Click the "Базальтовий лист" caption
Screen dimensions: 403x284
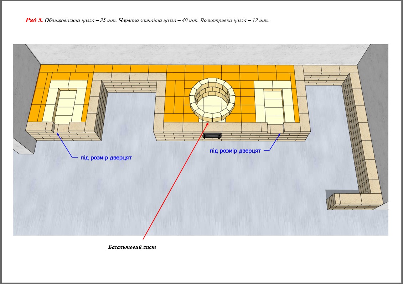tap(132, 247)
